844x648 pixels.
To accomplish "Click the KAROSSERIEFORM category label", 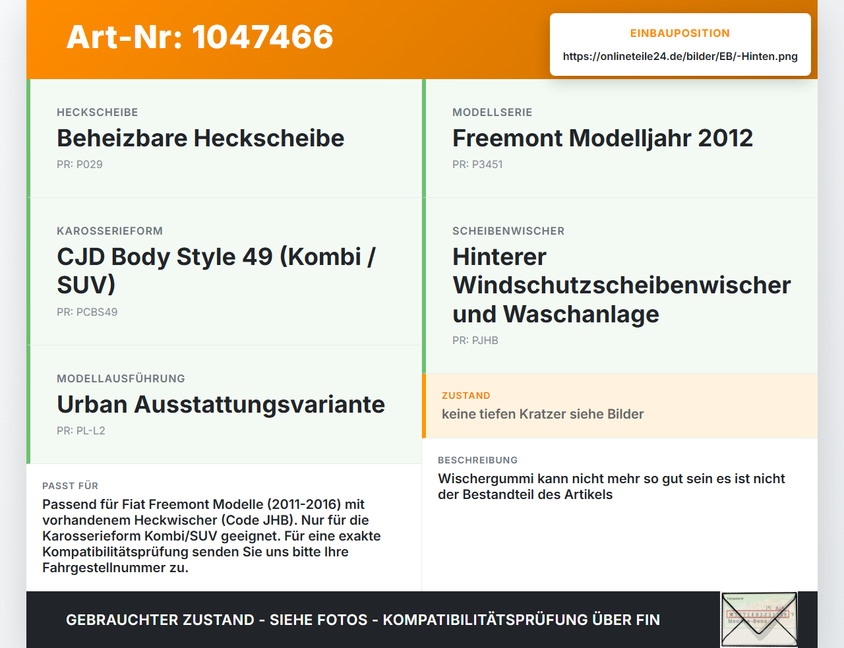I will (x=109, y=231).
